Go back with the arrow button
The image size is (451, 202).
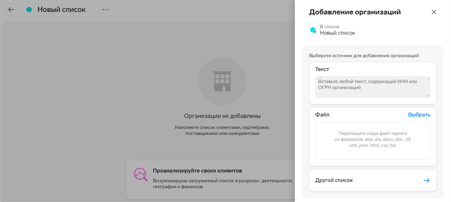[x=11, y=10]
